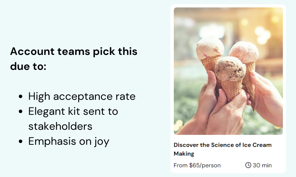Click the word "stakeholders"
Viewport: 296px width, 177px height.
point(60,126)
